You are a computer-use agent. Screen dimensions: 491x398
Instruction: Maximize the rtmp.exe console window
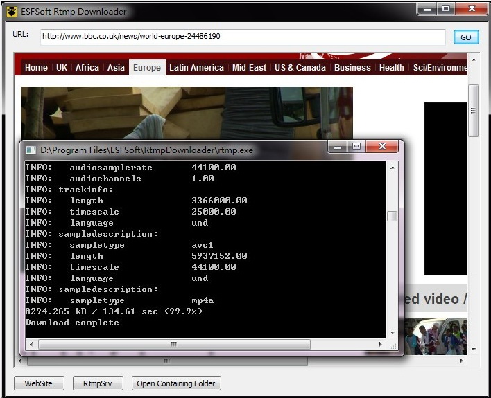(356, 146)
